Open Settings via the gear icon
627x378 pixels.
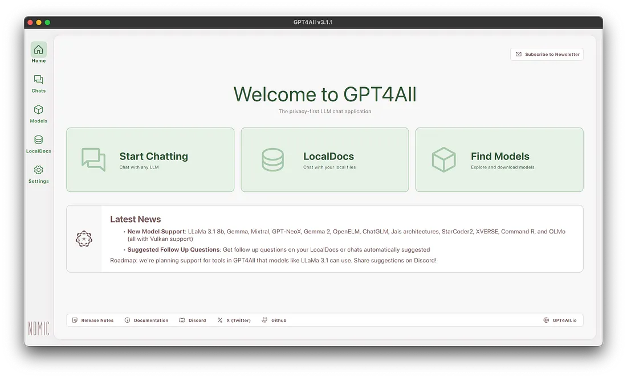coord(38,170)
